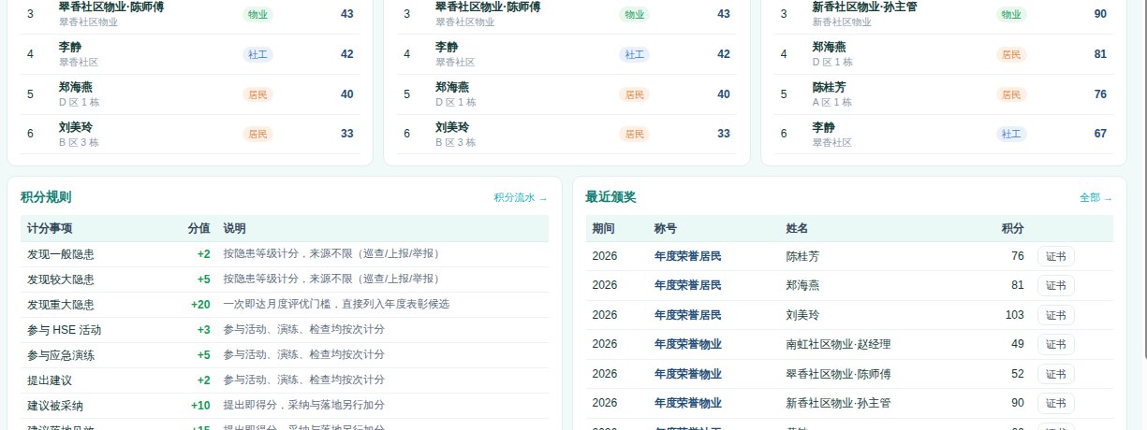Screen dimensions: 1147x430
Task: Click the 社工 tag in the score-67 row
Action: click(1011, 134)
